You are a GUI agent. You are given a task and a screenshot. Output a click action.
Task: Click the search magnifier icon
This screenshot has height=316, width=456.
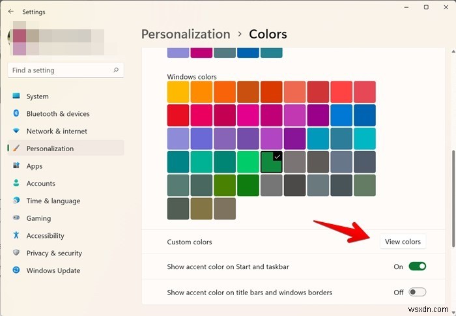pyautogui.click(x=116, y=70)
